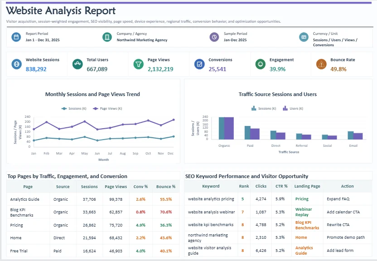Click the Clicks column header
Image resolution: width=377 pixels, height=261 pixels.
pos(261,186)
